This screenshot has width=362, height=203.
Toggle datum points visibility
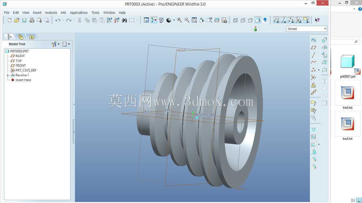291,20
